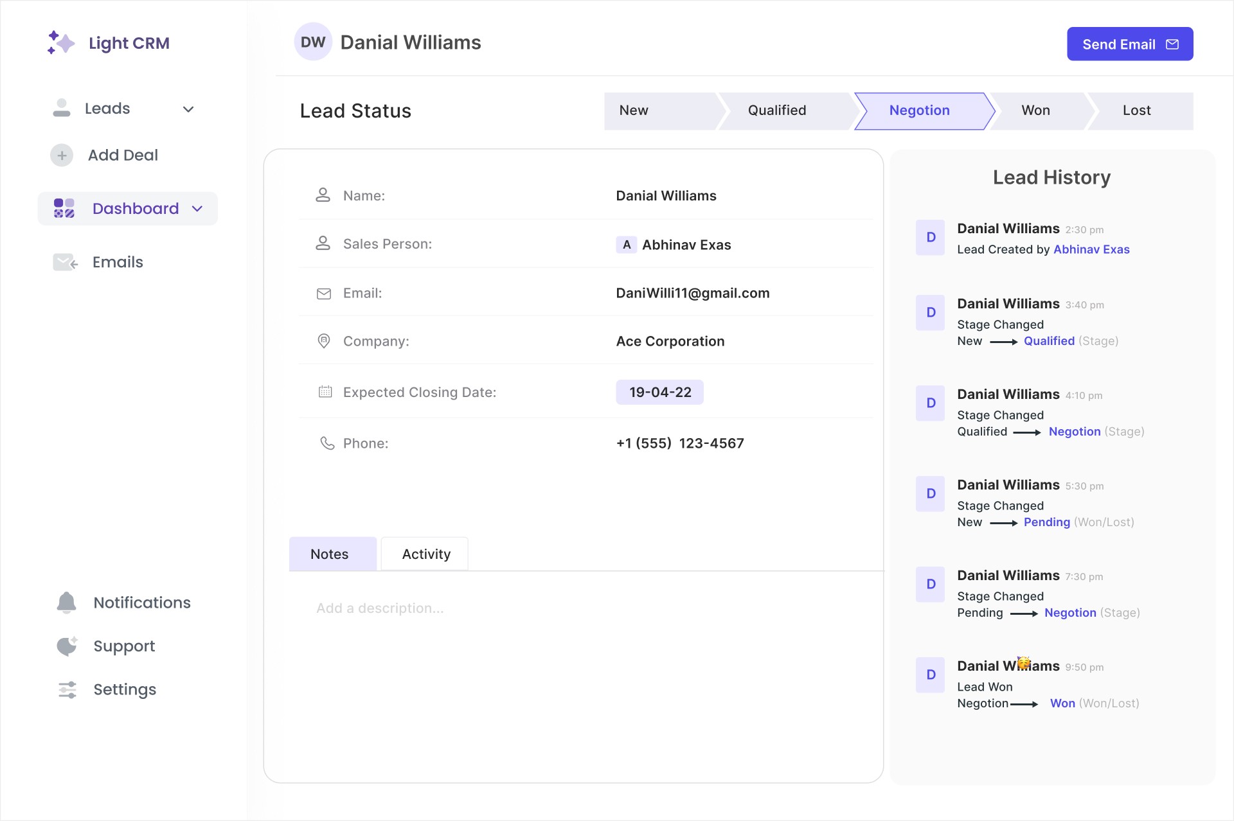The image size is (1234, 821).
Task: Switch to the Activity tab
Action: tap(425, 554)
